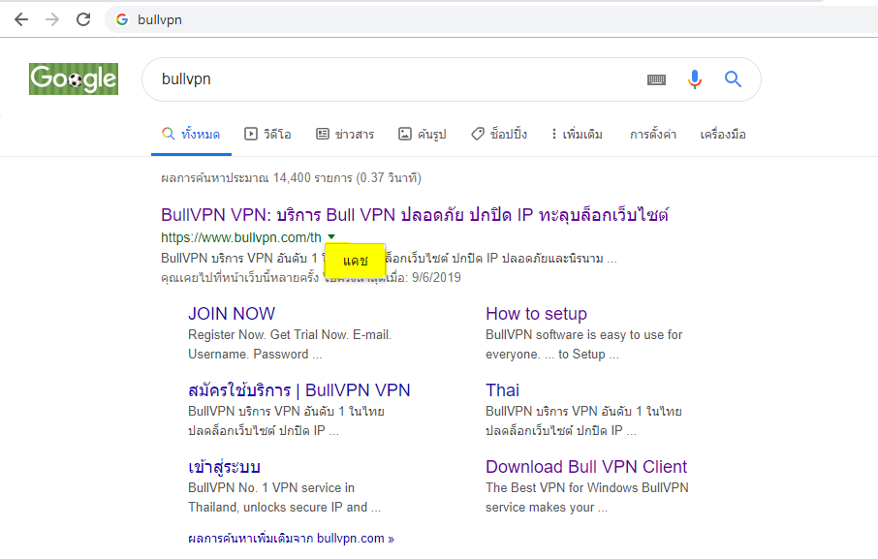The height and width of the screenshot is (559, 878).
Task: Open the เข้าสู่ระบบ (Login) sitelink
Action: pyautogui.click(x=224, y=467)
